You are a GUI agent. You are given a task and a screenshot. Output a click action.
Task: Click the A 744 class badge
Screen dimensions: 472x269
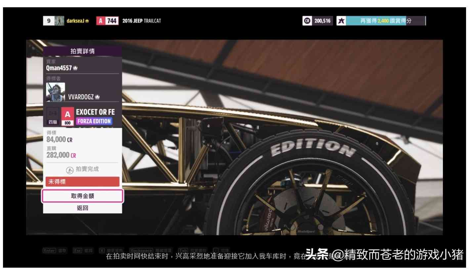point(107,21)
